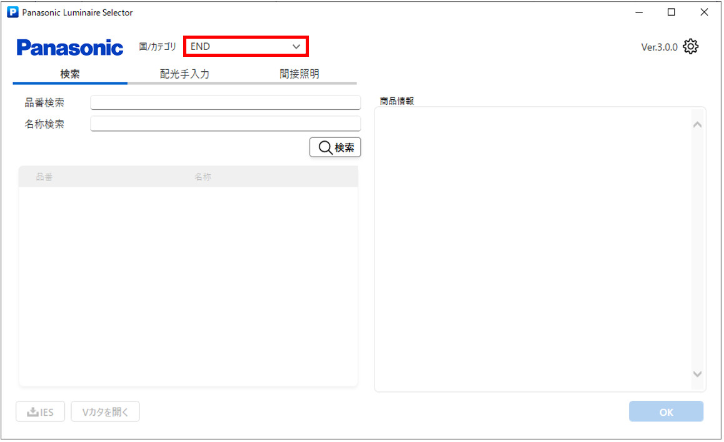Open the 国/カテゴリ dropdown showing END
724x442 pixels.
[245, 46]
